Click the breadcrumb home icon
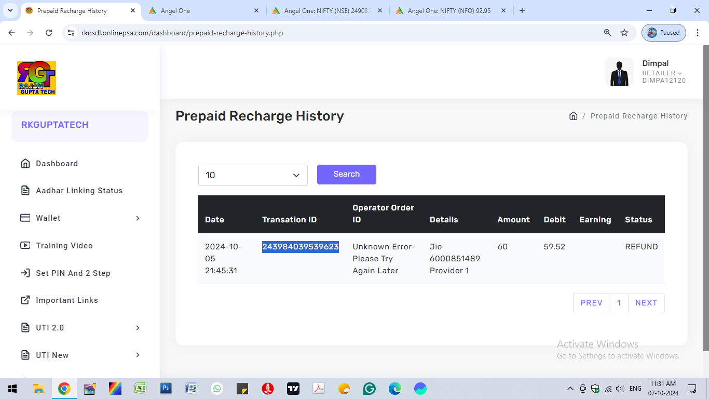This screenshot has width=709, height=399. click(573, 116)
